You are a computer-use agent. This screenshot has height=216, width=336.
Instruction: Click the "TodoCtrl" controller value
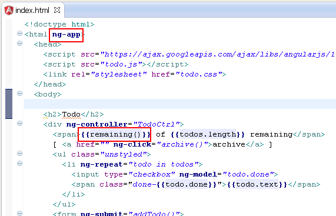pyautogui.click(x=156, y=124)
